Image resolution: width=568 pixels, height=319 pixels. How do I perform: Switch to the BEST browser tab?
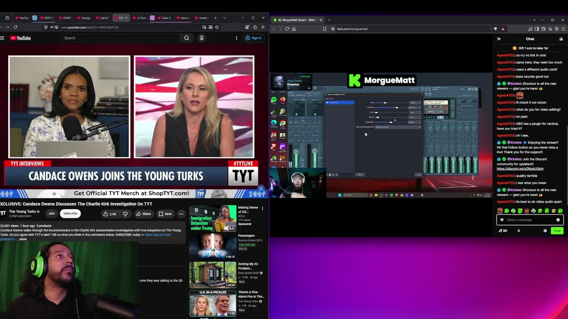(47, 18)
